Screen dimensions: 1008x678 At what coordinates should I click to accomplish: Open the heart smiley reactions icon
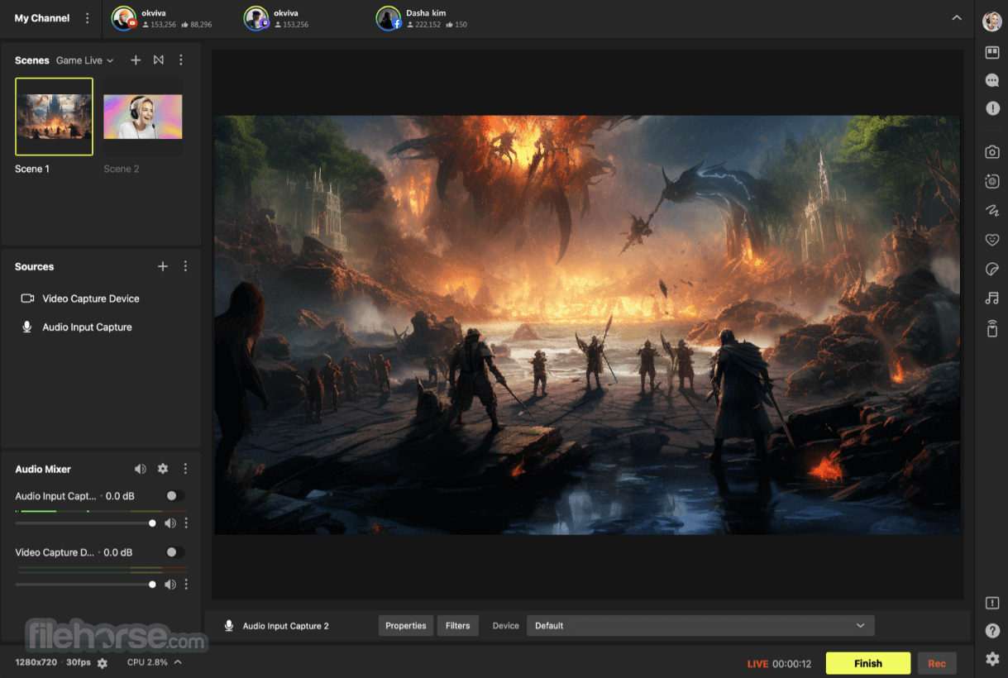(x=992, y=240)
